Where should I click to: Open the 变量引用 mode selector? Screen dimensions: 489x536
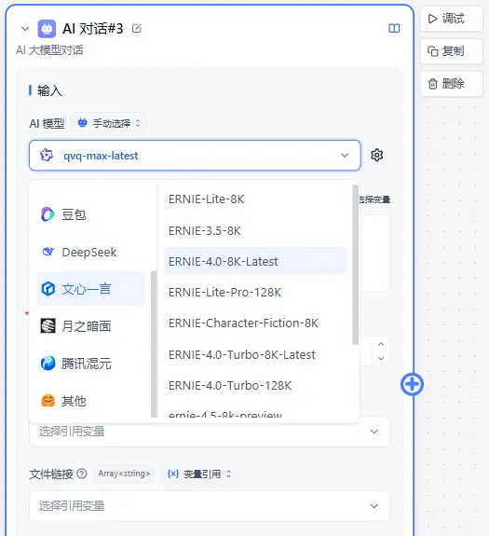coord(199,474)
